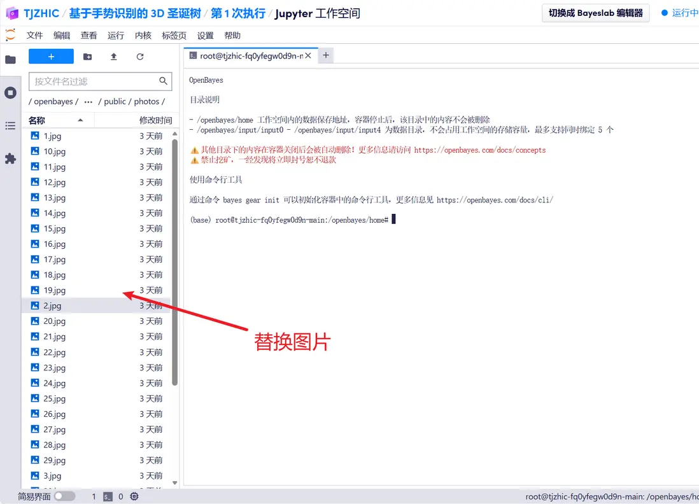Open the 文件 menu
699x504 pixels.
(34, 35)
